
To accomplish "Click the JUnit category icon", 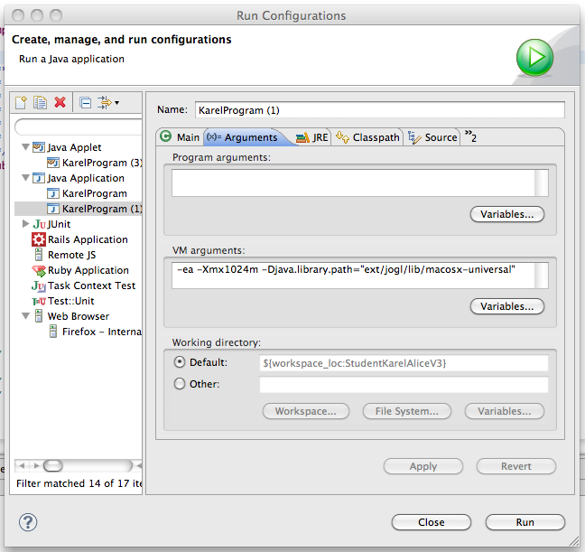I will coord(39,224).
